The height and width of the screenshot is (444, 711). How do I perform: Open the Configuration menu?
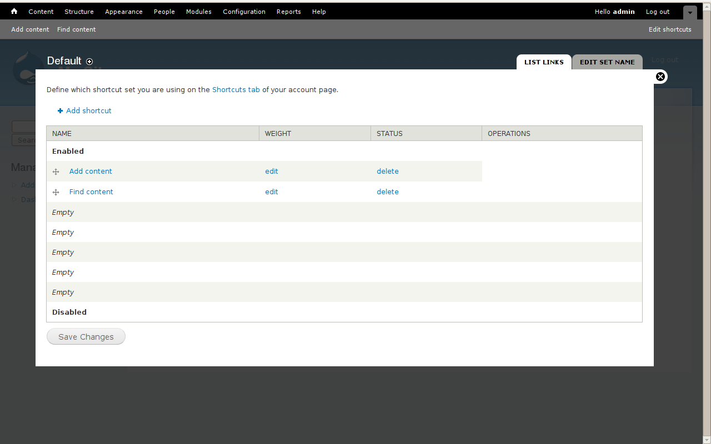pos(244,12)
